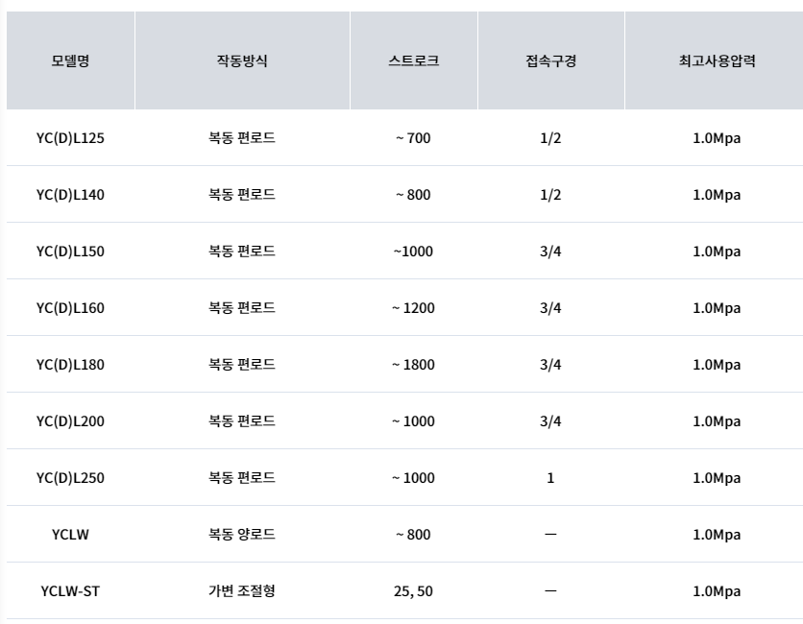Viewport: 803px width, 624px height.
Task: Click the 모델명 column header
Action: point(70,60)
